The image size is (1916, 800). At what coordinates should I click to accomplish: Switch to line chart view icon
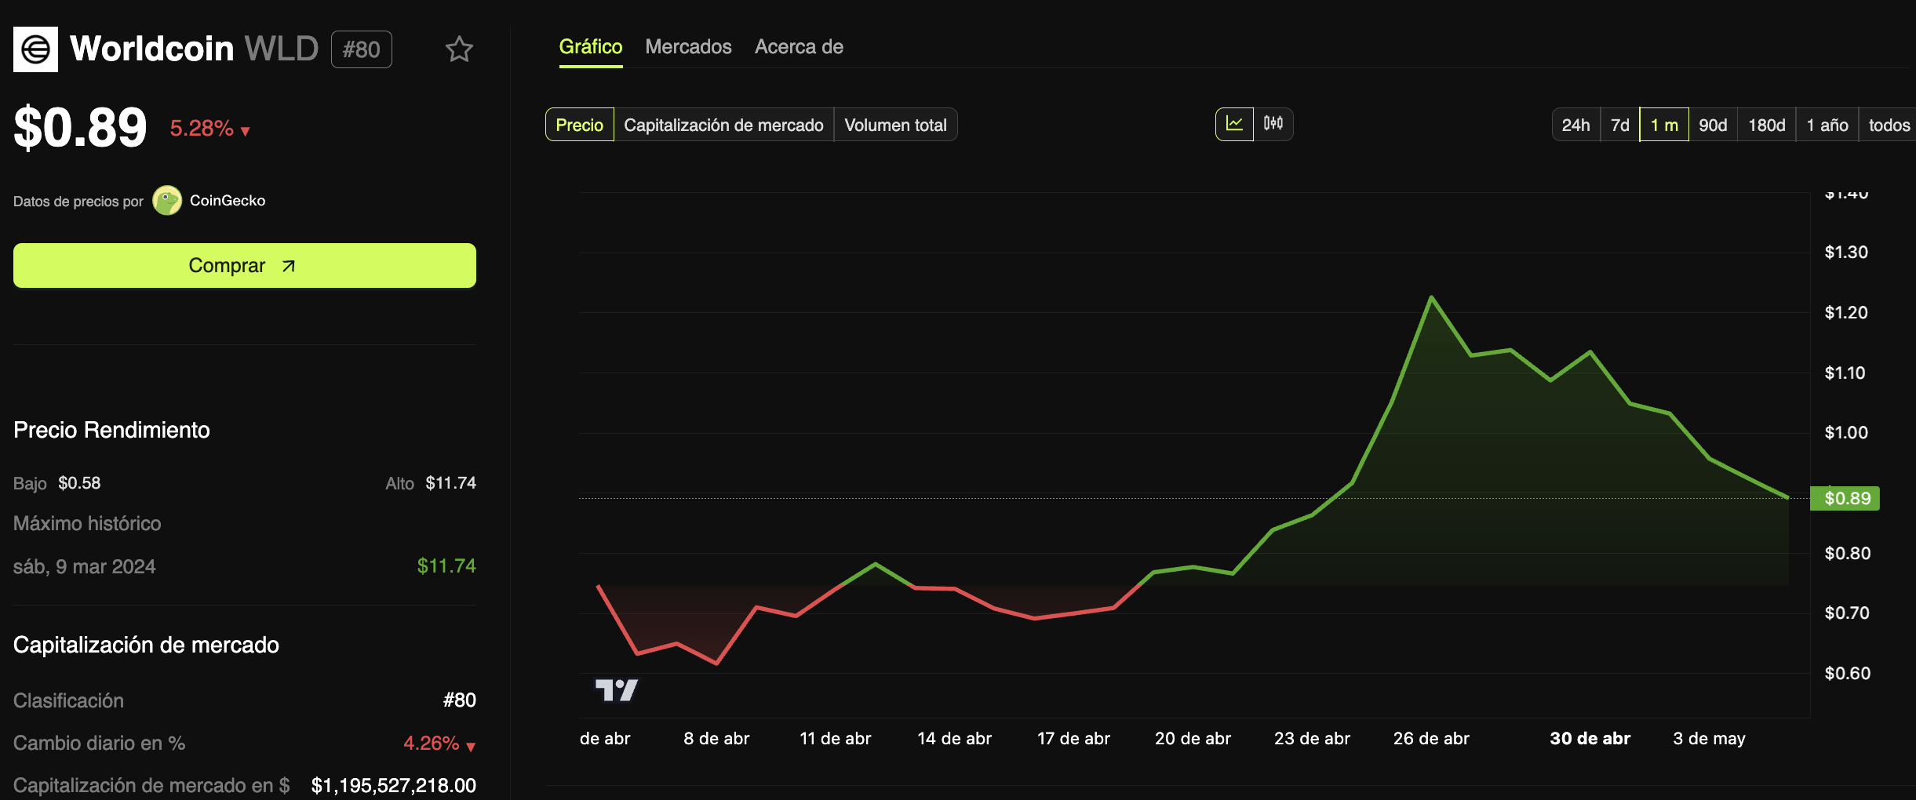tap(1234, 124)
